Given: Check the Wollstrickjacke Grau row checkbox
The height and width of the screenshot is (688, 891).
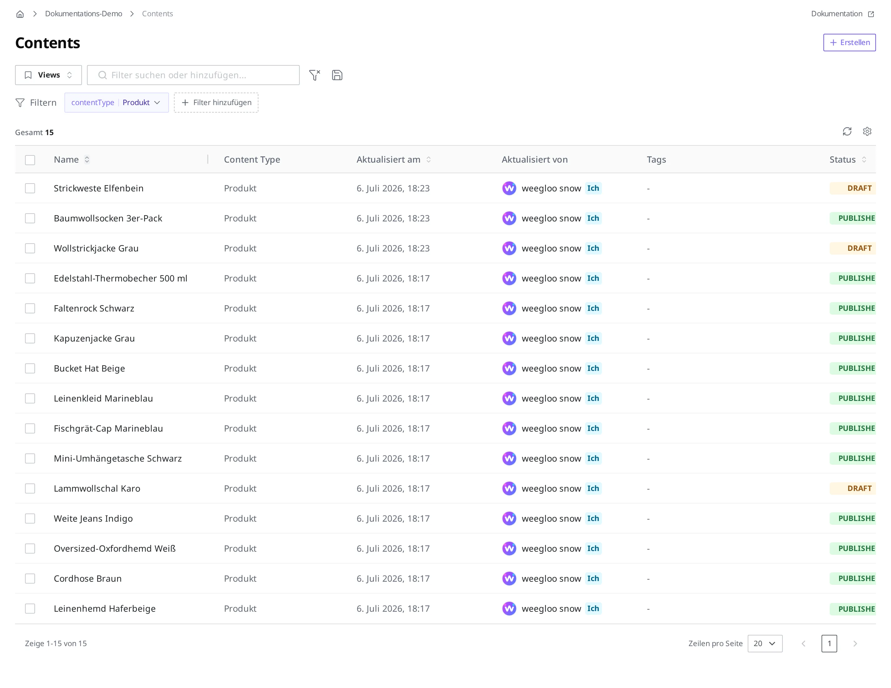Looking at the screenshot, I should (30, 248).
